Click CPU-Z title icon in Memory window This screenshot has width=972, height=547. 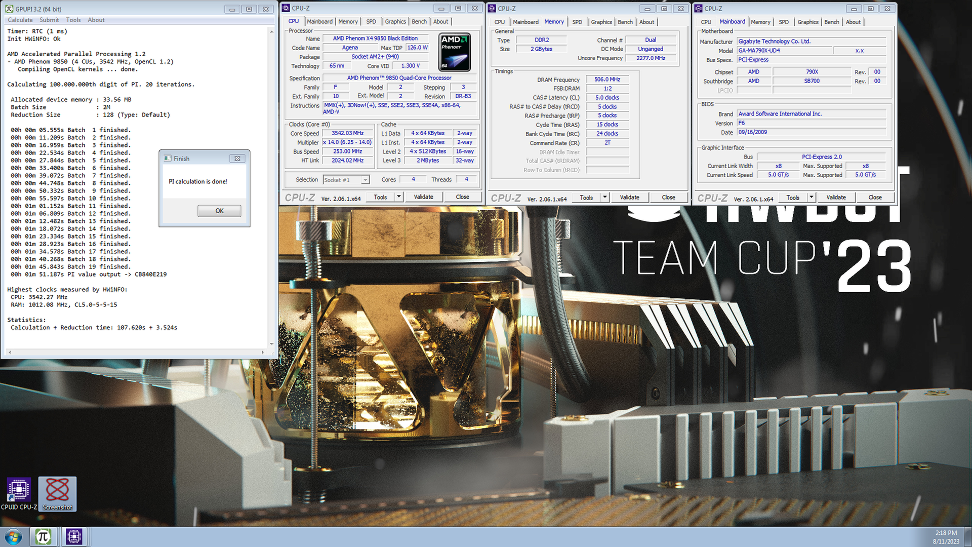point(492,9)
